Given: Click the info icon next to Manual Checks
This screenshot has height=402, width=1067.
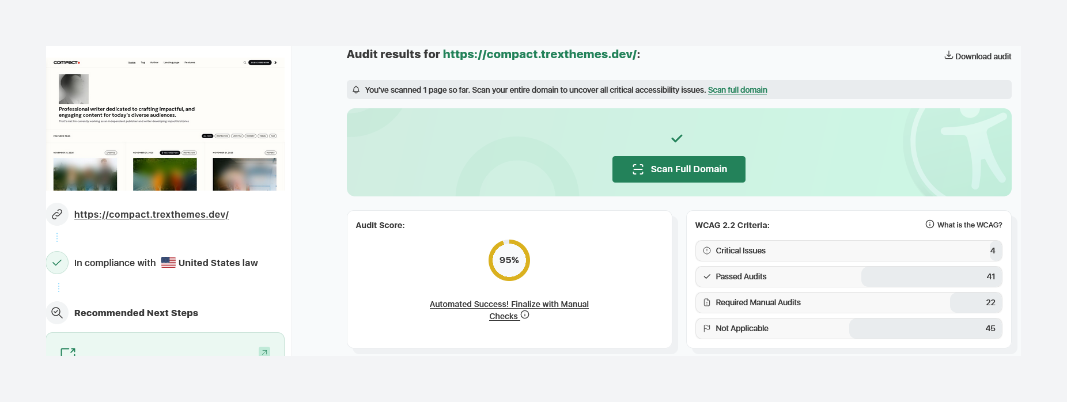Looking at the screenshot, I should click(x=525, y=315).
